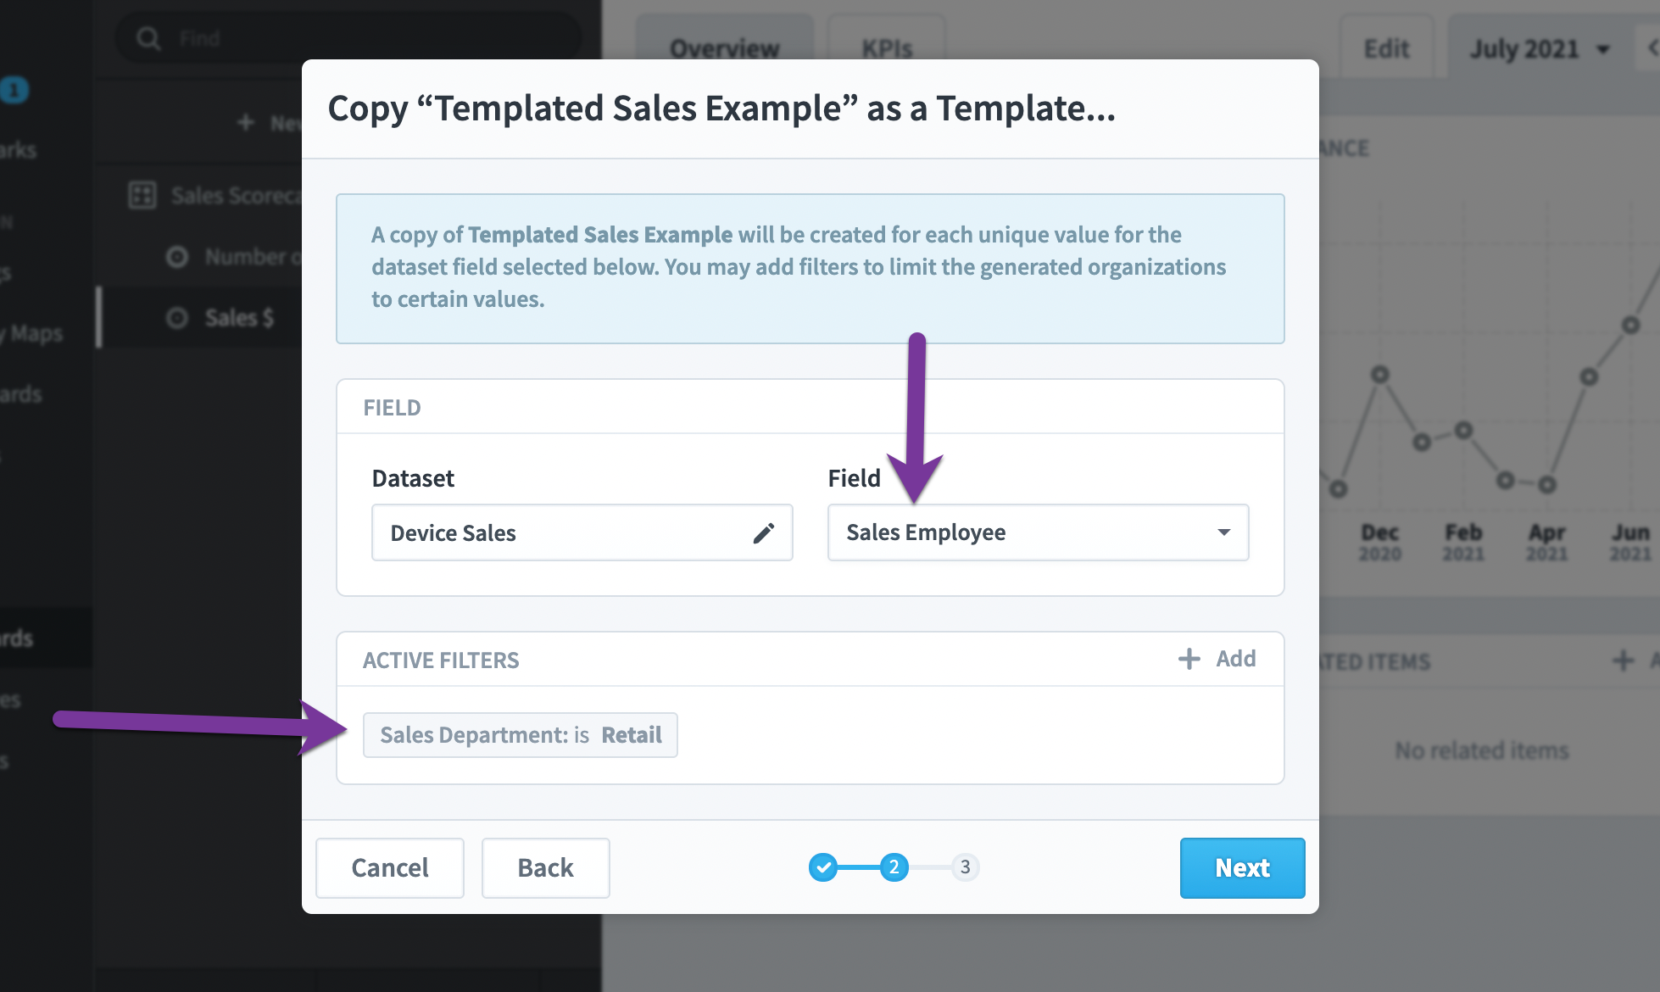Click the Sales Department is Retail filter
The height and width of the screenshot is (992, 1660).
(520, 735)
